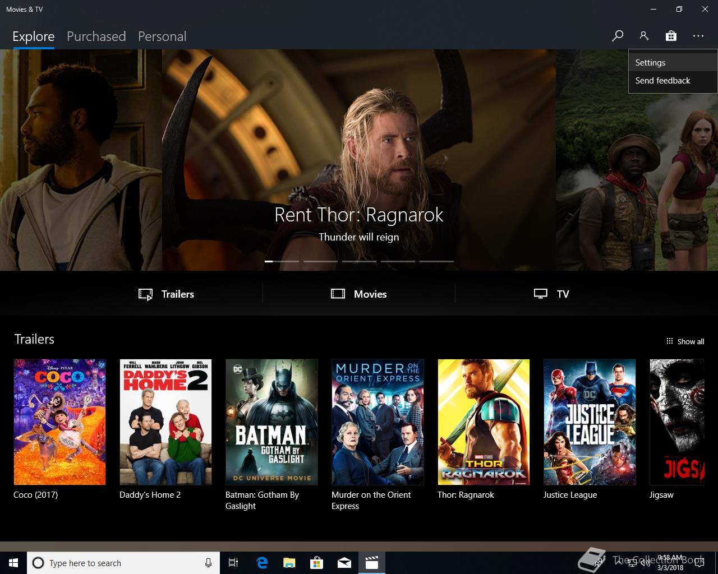
Task: Click the Cortana circle icon
Action: pyautogui.click(x=38, y=563)
